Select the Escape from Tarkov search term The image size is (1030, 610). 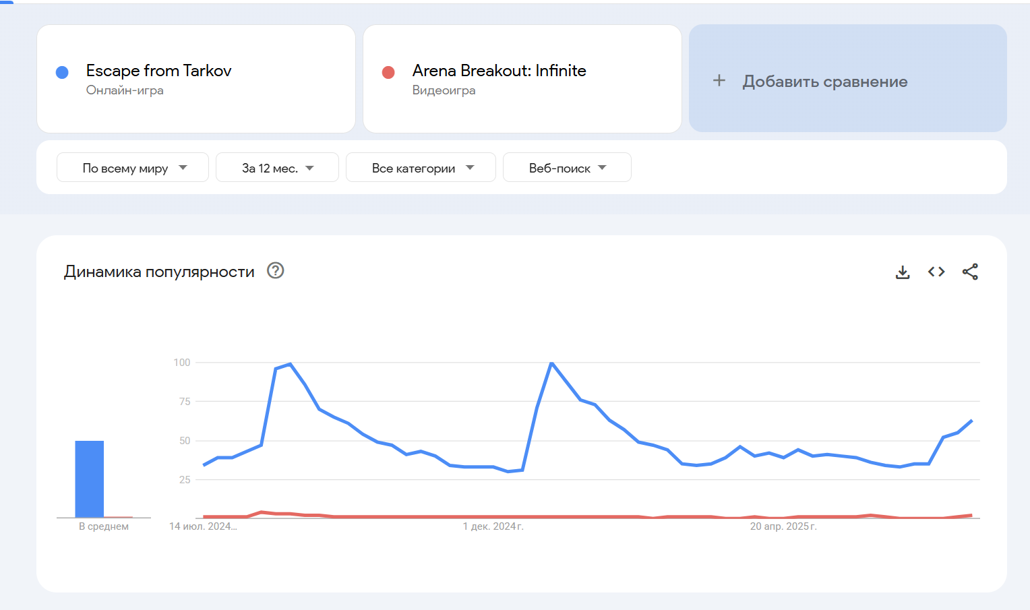tap(159, 71)
